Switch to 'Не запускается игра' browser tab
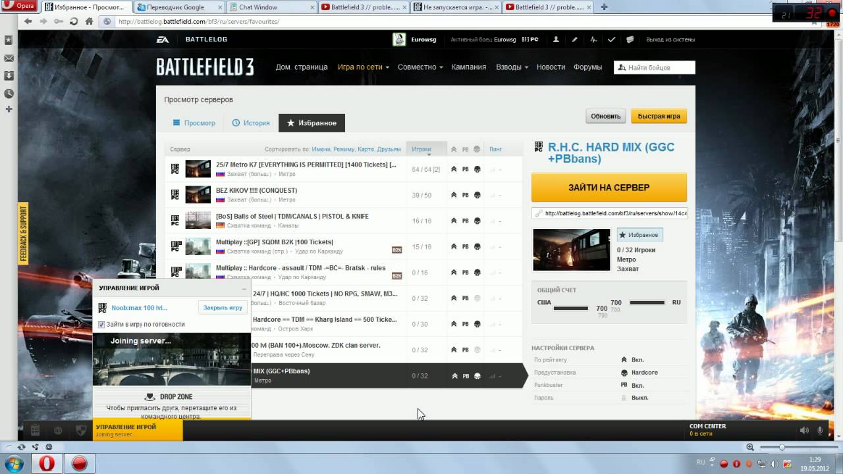The width and height of the screenshot is (843, 474). [456, 7]
